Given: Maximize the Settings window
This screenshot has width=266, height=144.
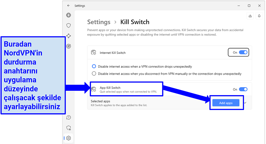Looking at the screenshot, I should [249, 6].
